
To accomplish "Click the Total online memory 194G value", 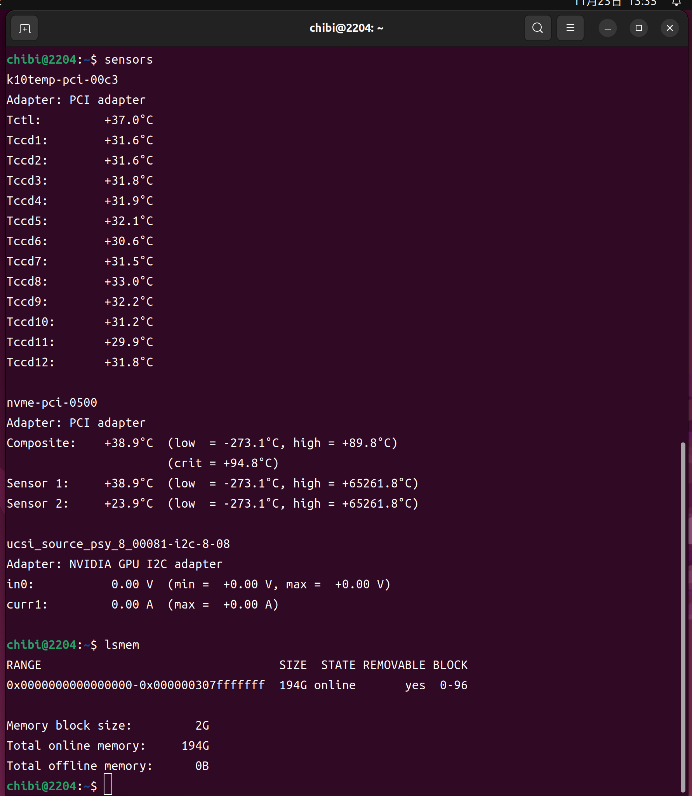I will 195,746.
